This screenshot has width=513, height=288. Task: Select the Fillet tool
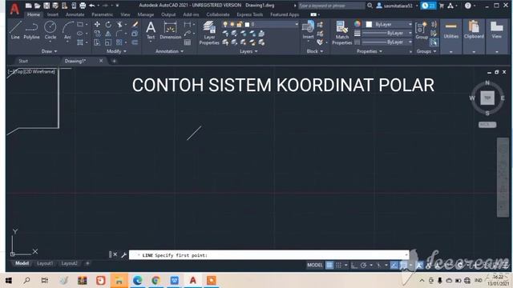point(119,34)
